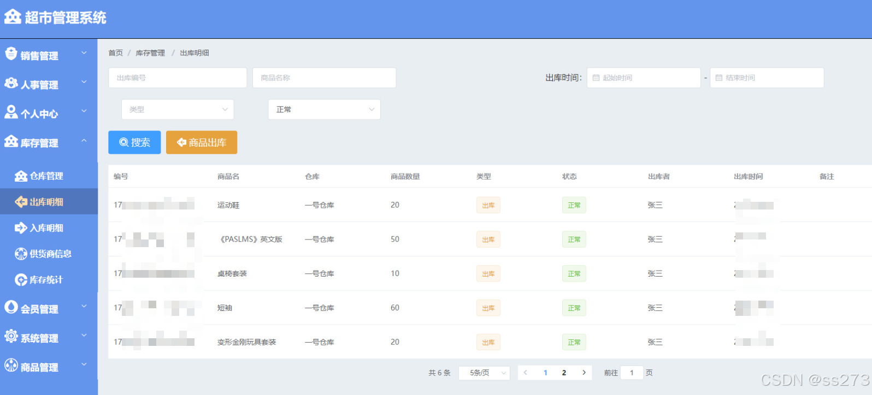Click the 《PASLMS》英文版 product cell
Image resolution: width=872 pixels, height=395 pixels.
(250, 239)
